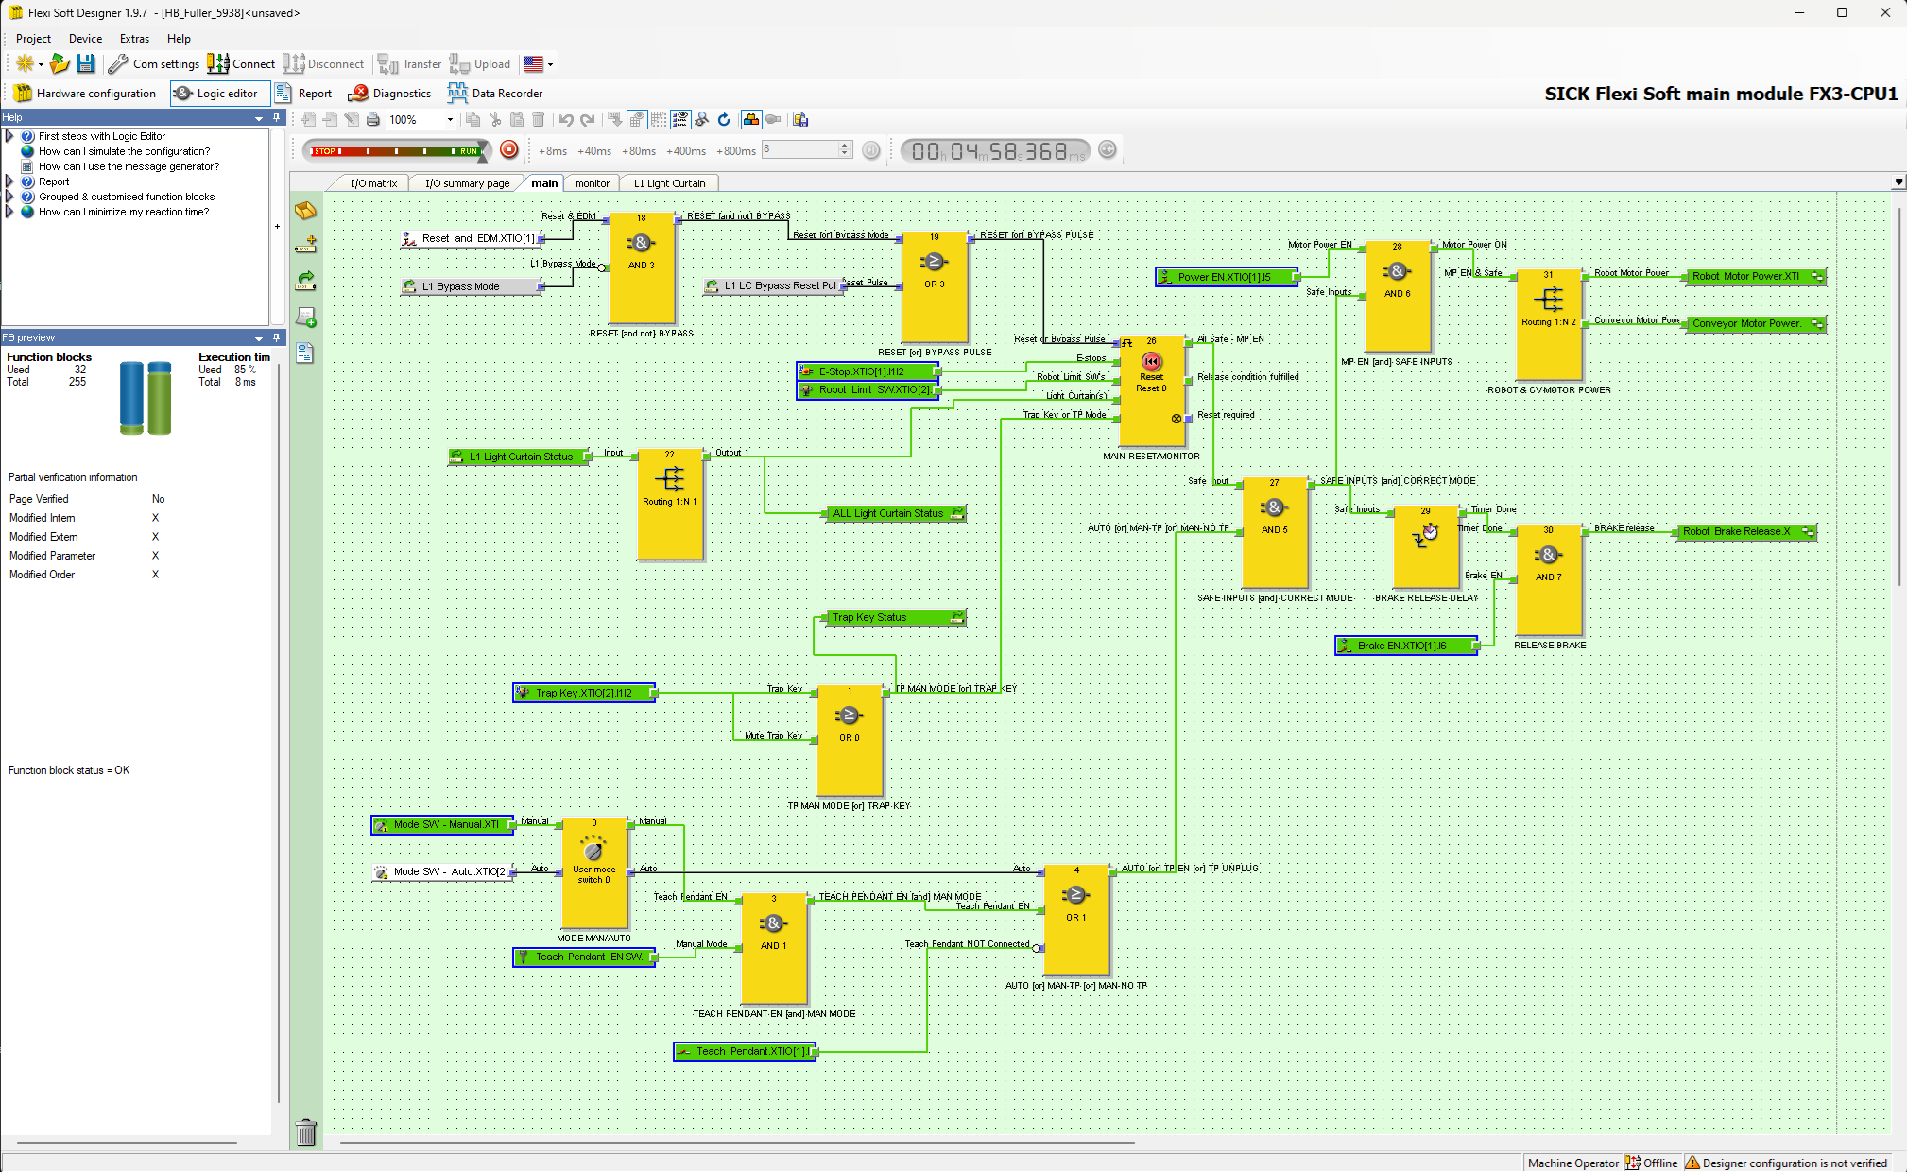
Task: Switch to the L1 Light Curtain tab
Action: tap(669, 183)
